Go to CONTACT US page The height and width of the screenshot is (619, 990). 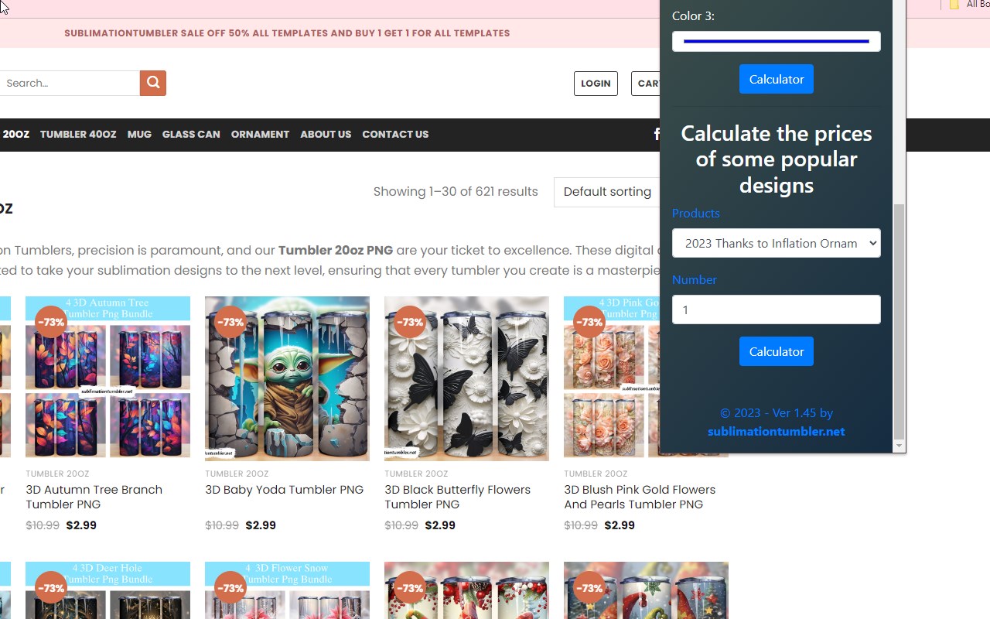(x=395, y=134)
